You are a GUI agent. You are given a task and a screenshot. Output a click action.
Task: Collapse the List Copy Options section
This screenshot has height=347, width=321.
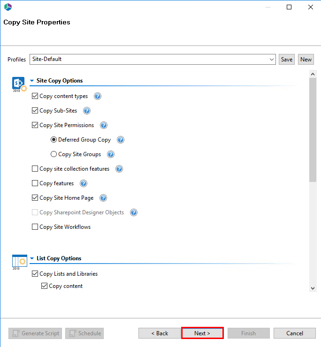pos(32,258)
